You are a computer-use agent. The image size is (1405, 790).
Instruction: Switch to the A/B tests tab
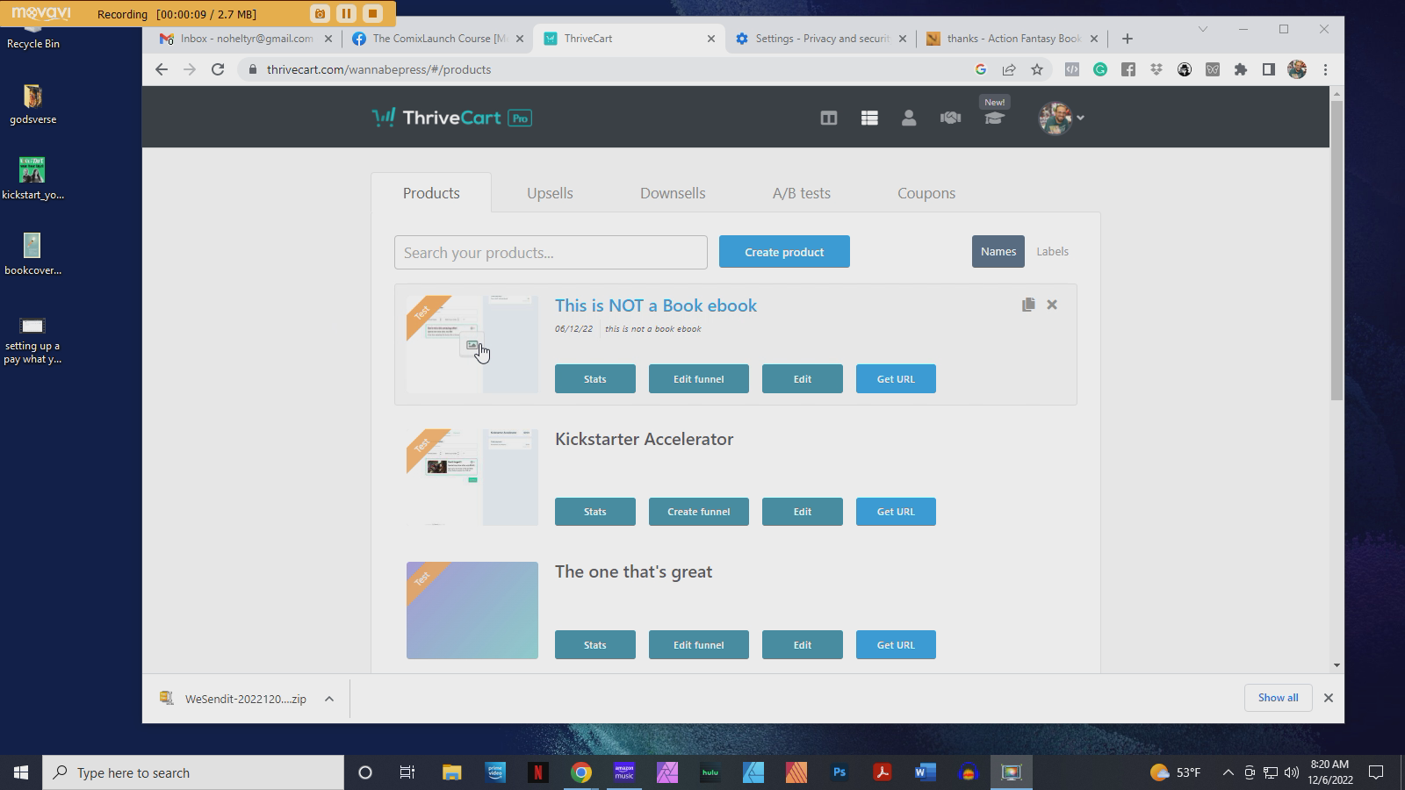[x=801, y=193]
